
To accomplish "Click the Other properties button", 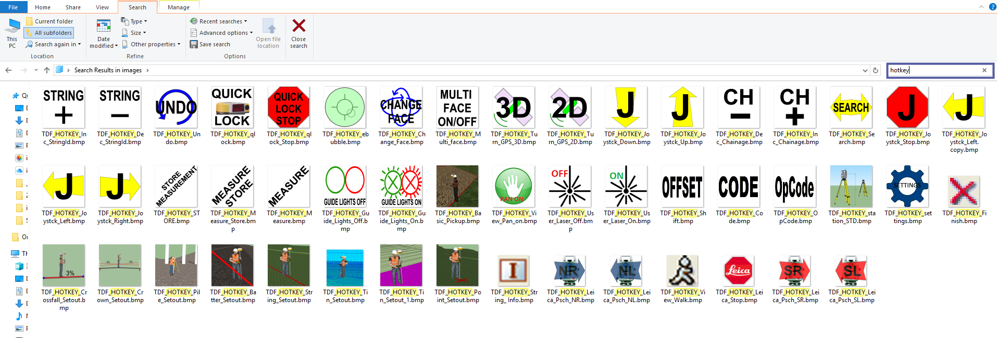I will [x=151, y=44].
